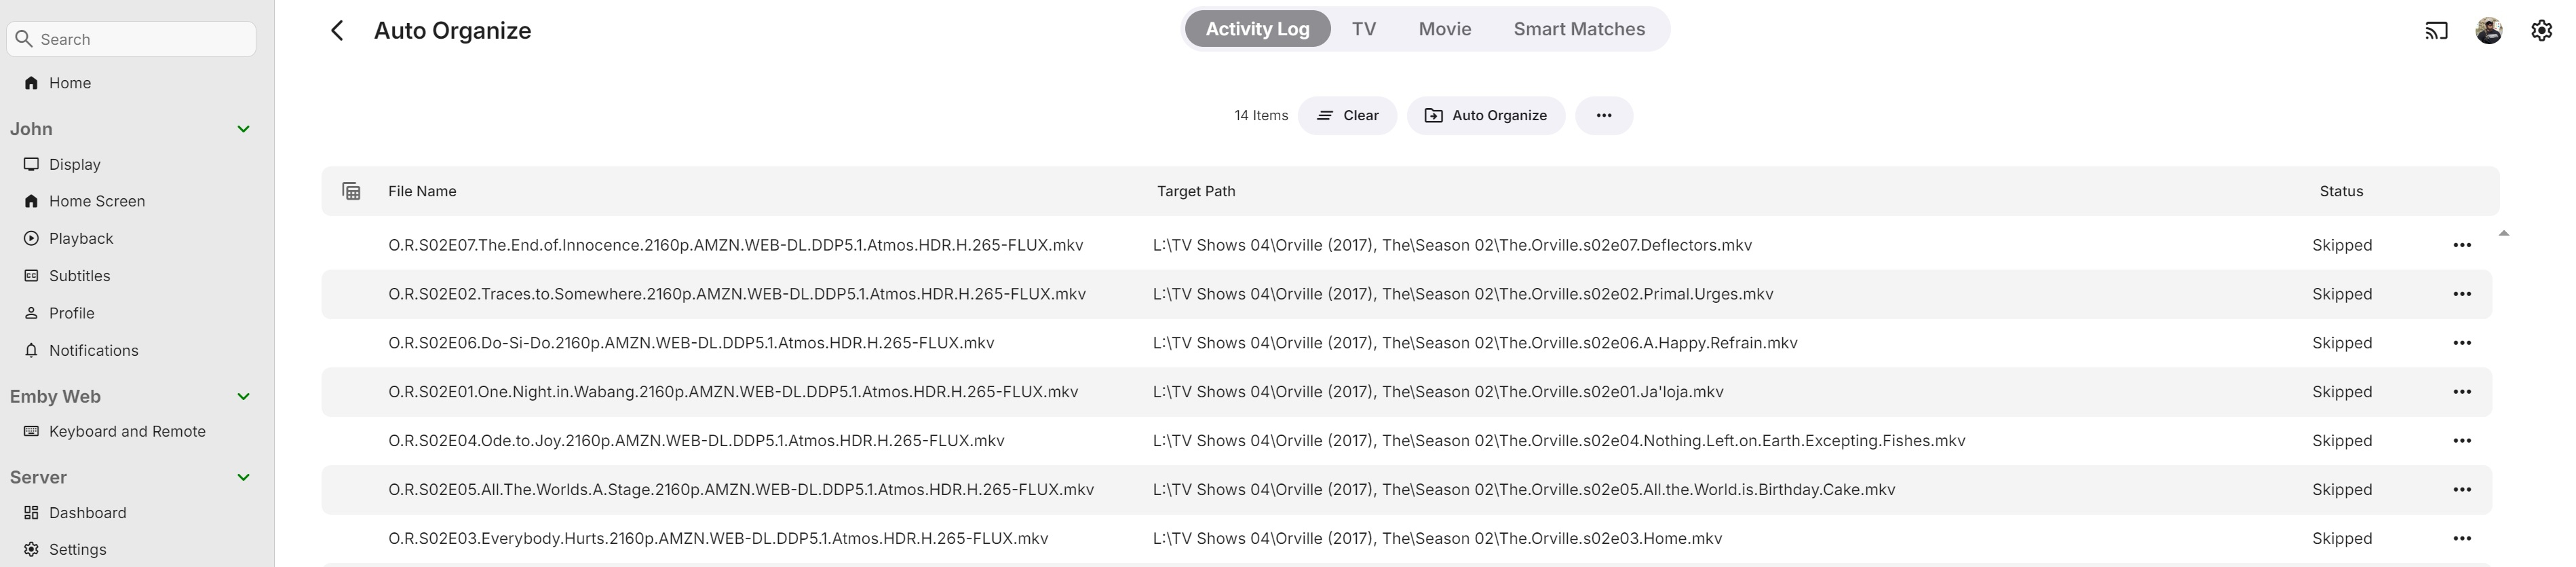Click the select-all table icon in header
The image size is (2576, 567).
tap(351, 191)
